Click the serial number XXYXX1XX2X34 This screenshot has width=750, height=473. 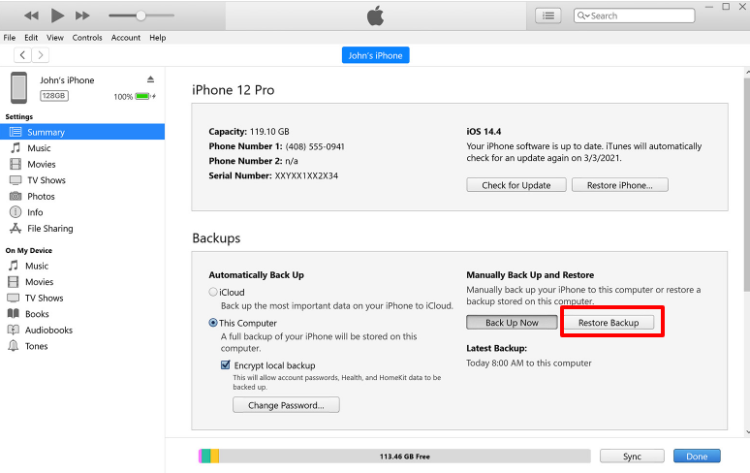click(x=306, y=175)
